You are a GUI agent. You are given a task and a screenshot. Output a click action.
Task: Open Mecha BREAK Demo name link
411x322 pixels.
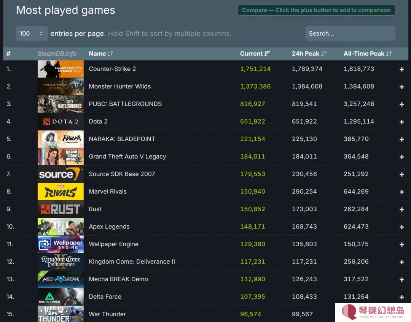coord(118,279)
